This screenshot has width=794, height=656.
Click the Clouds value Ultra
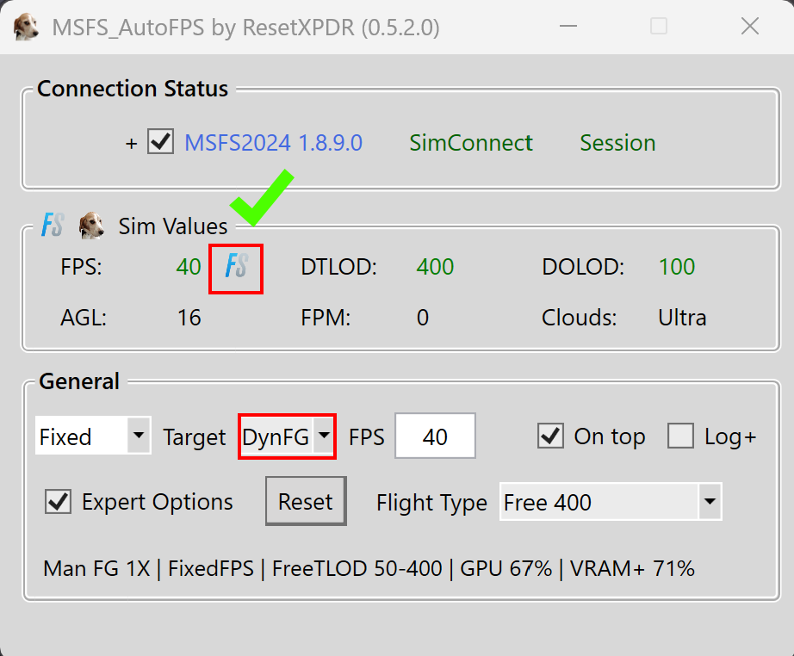click(x=682, y=318)
